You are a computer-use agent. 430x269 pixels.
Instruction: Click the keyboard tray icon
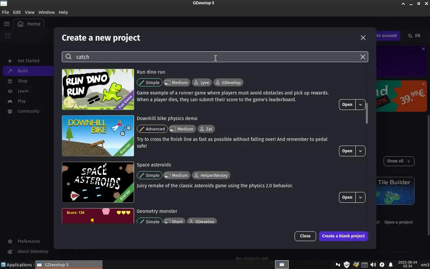point(364,265)
